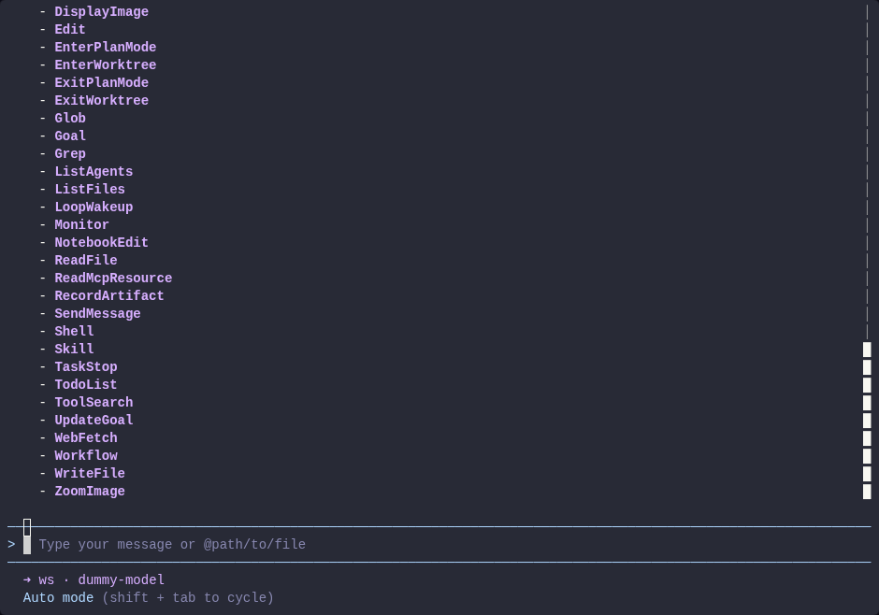The image size is (879, 615).
Task: Click the 'LoopWakeup' list entry
Action: [94, 207]
